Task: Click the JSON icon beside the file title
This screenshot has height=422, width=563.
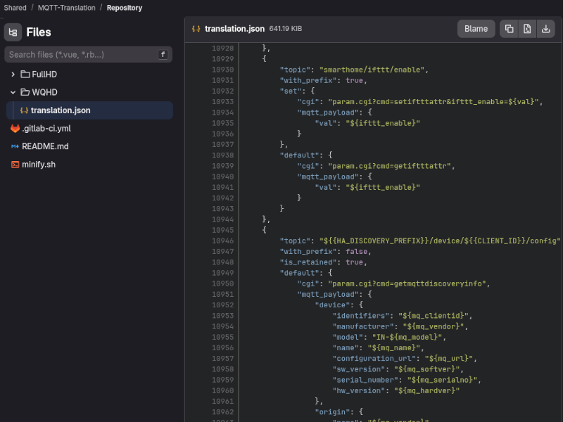Action: pos(196,29)
